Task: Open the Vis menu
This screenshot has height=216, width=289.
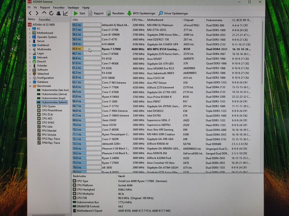Action: 35,7
